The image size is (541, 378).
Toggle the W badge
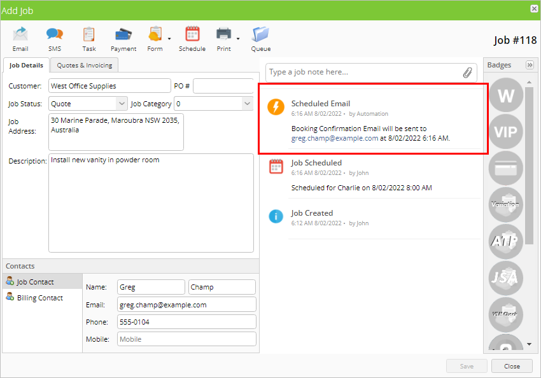[506, 95]
